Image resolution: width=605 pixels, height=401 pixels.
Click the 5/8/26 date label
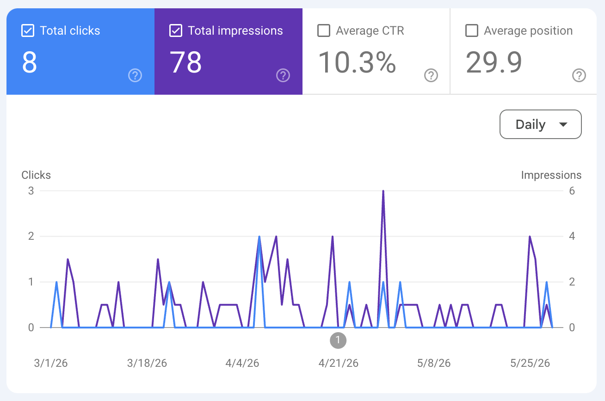434,363
